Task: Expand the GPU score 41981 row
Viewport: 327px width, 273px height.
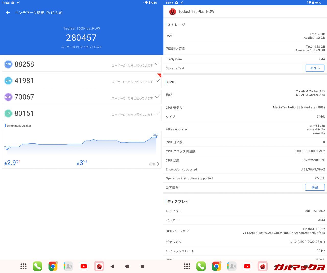Action: 157,81
